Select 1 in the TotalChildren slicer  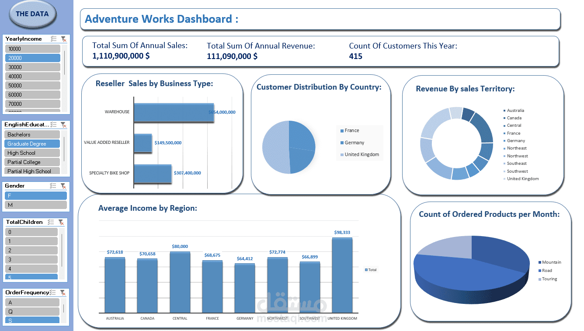(x=31, y=241)
